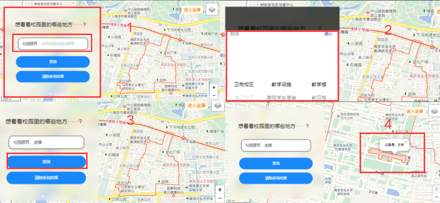440x203 pixels.
Task: Pick 教学楼 in the picker's right column
Action: tap(318, 85)
